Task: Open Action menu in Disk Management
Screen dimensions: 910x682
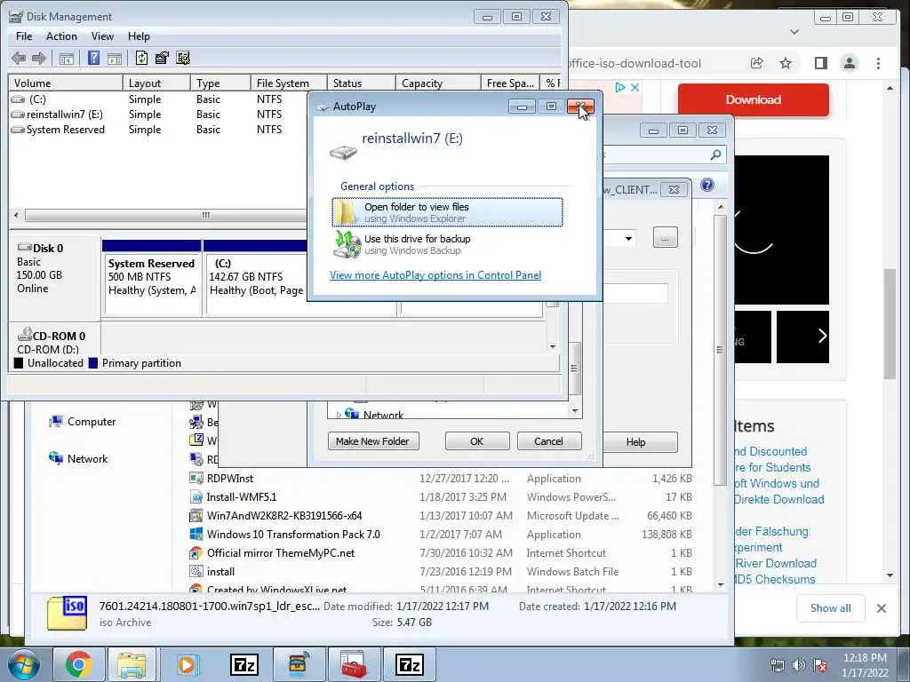Action: 61,36
